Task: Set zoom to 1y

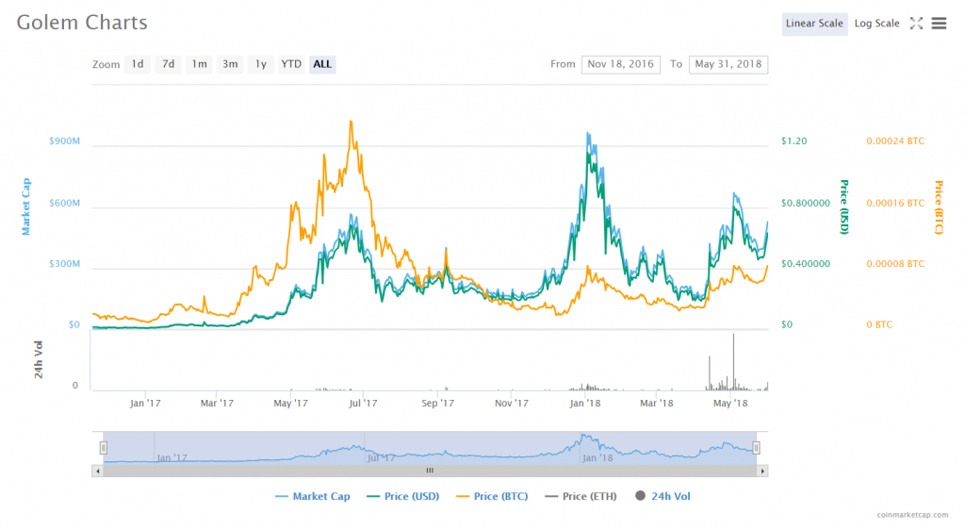Action: (260, 64)
